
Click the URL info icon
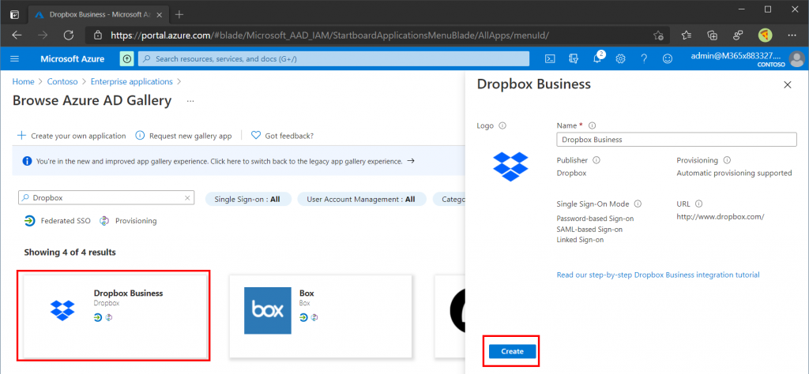pos(698,204)
